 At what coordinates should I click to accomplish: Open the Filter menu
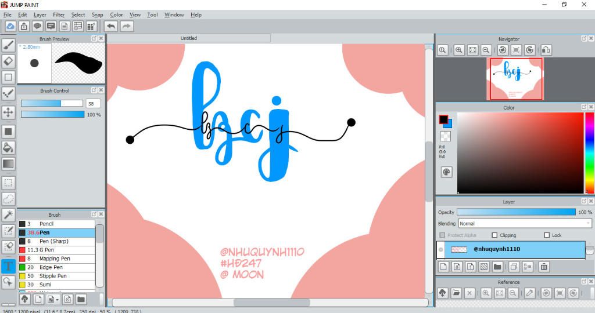[x=59, y=14]
